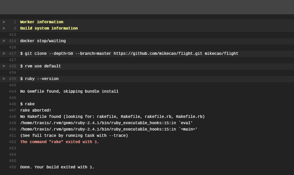Click the '$ ruby --version' line
The width and height of the screenshot is (294, 175).
tap(39, 79)
